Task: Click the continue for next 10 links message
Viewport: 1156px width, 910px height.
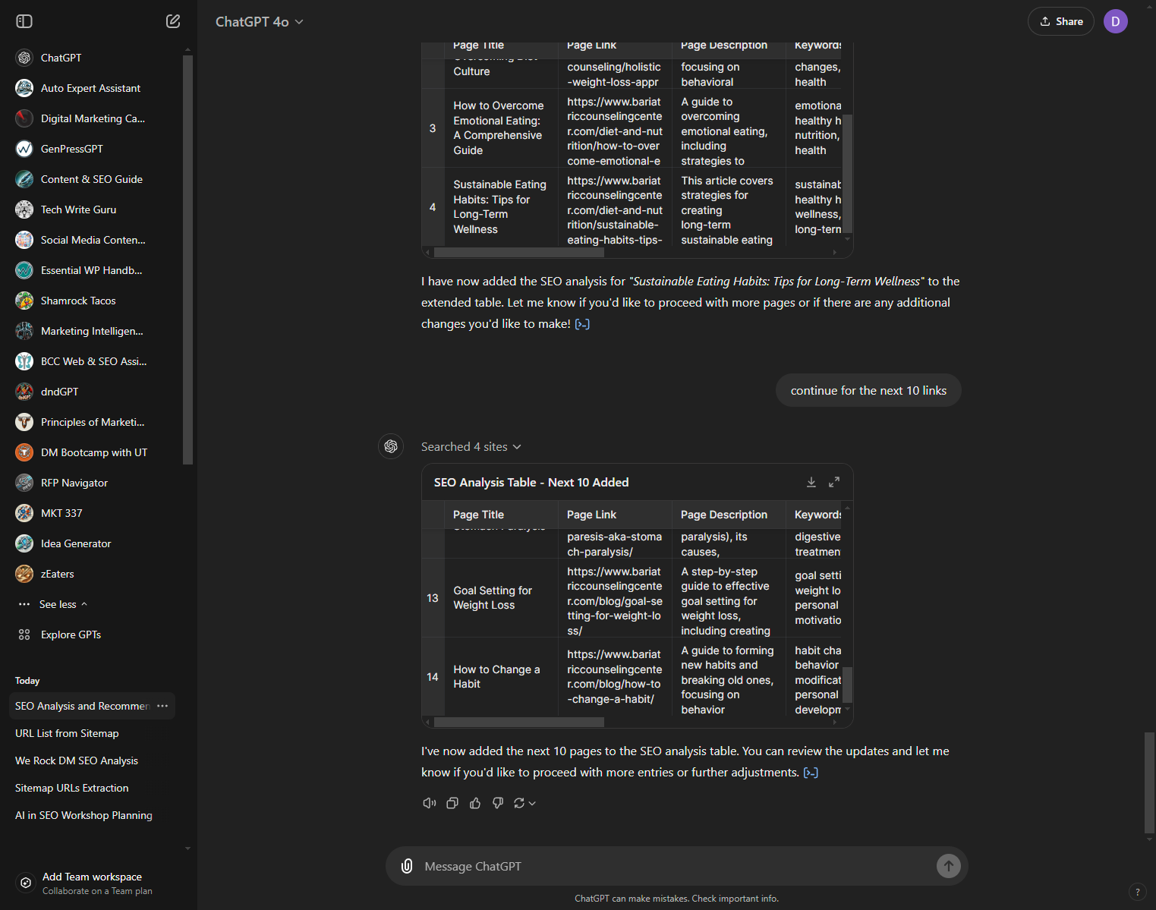Action: [x=868, y=390]
